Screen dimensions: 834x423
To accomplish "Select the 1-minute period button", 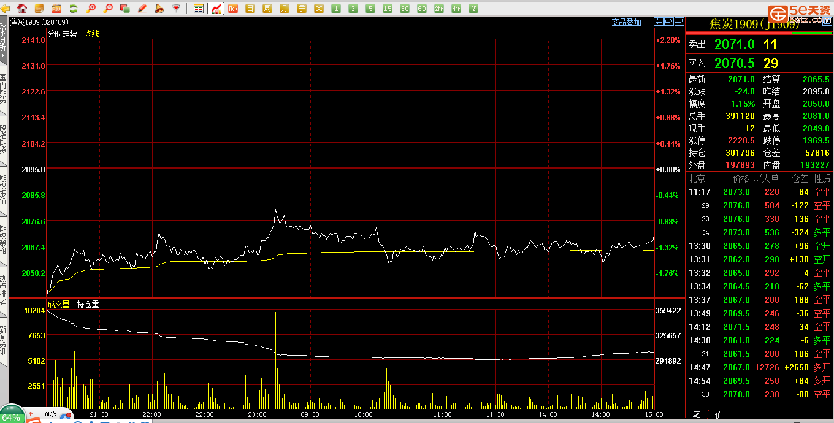I will point(336,9).
